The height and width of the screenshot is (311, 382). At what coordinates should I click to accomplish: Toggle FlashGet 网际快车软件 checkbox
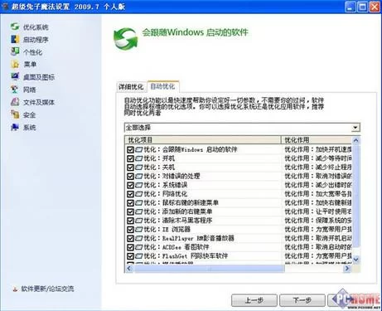[x=130, y=256]
